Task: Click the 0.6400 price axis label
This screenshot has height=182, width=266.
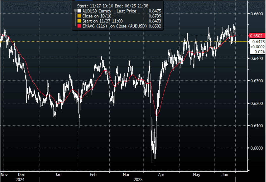Action: [x=257, y=58]
